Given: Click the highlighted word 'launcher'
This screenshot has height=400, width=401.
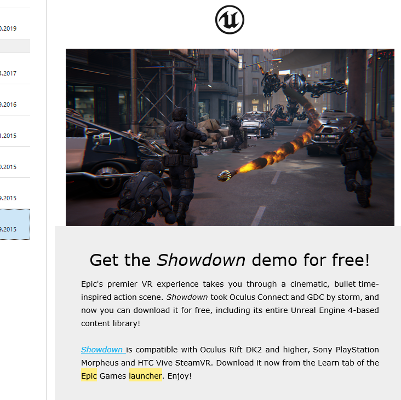Looking at the screenshot, I should coord(145,376).
